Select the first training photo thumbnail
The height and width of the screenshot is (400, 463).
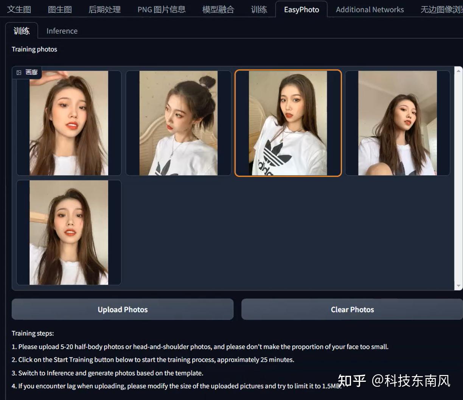(68, 122)
